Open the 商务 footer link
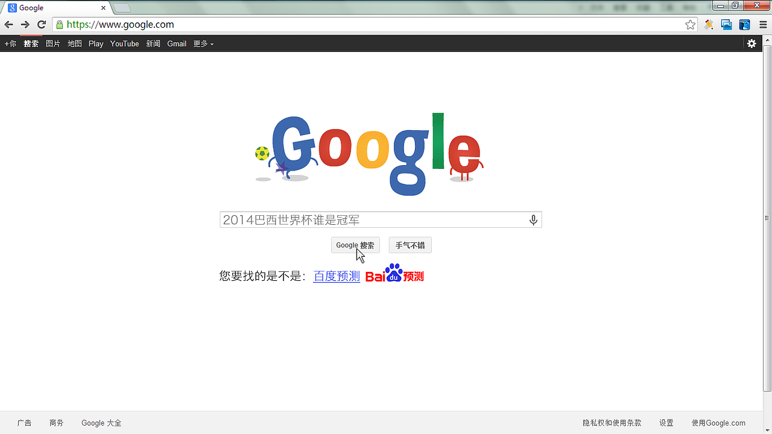Image resolution: width=772 pixels, height=434 pixels. pyautogui.click(x=57, y=423)
